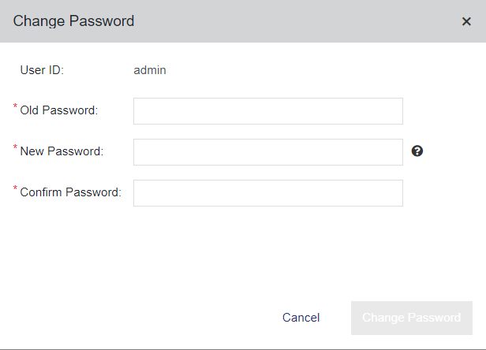Activate the Confirm Password field
486x350 pixels.
click(268, 193)
